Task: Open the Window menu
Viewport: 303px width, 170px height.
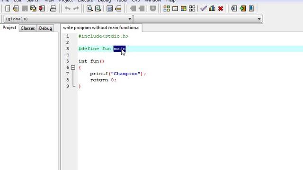Action: tap(153, 1)
